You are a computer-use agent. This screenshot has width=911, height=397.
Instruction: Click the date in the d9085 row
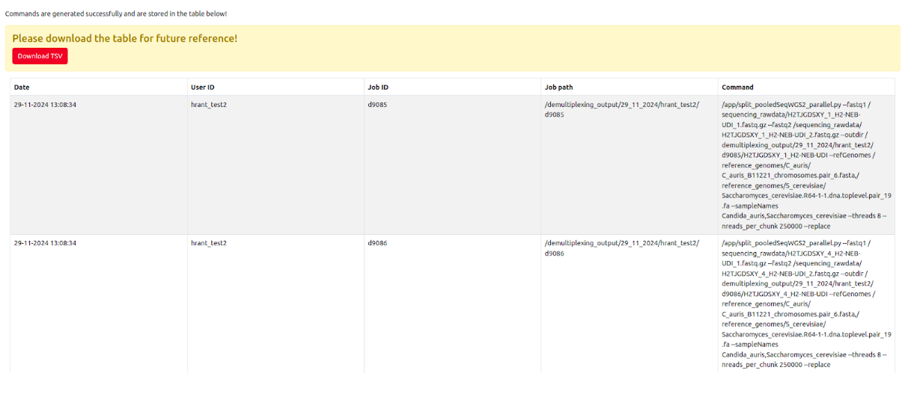tap(45, 105)
